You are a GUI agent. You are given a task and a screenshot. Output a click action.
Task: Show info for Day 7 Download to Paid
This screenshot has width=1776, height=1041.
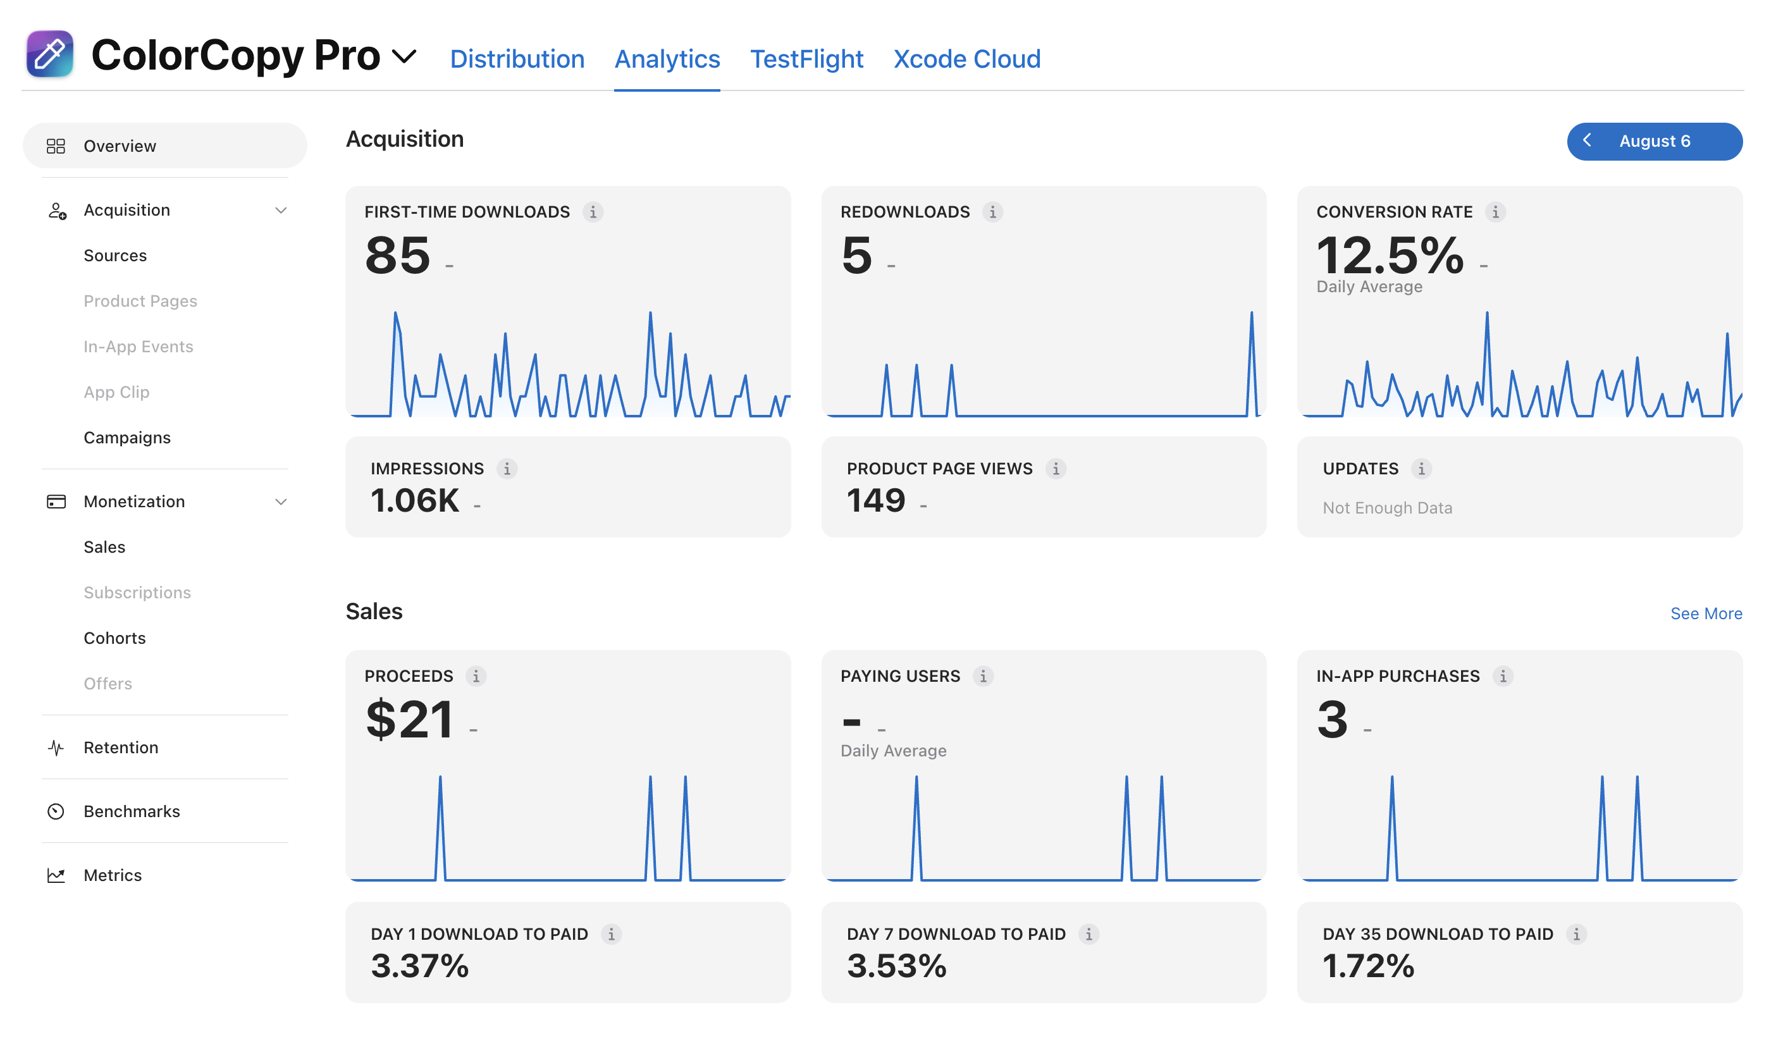(x=1088, y=934)
